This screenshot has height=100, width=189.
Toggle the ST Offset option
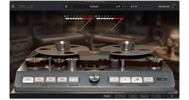pyautogui.click(x=120, y=96)
